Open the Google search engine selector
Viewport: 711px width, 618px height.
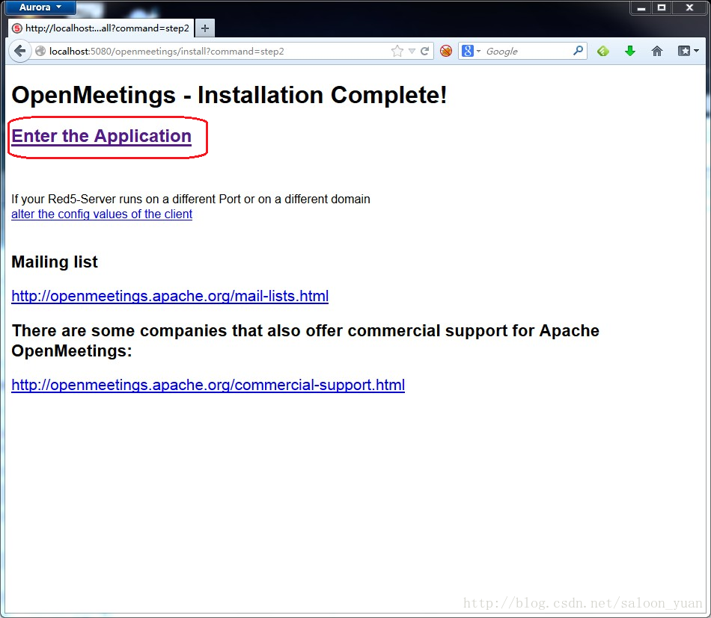pos(471,51)
